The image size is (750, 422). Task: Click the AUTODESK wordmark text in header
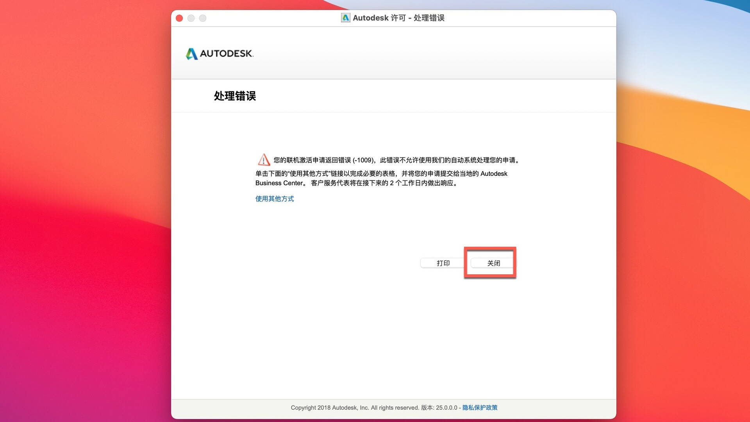(226, 54)
